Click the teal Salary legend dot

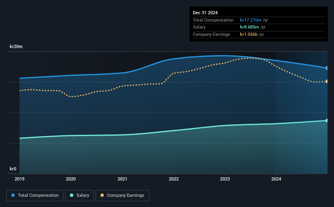click(72, 195)
